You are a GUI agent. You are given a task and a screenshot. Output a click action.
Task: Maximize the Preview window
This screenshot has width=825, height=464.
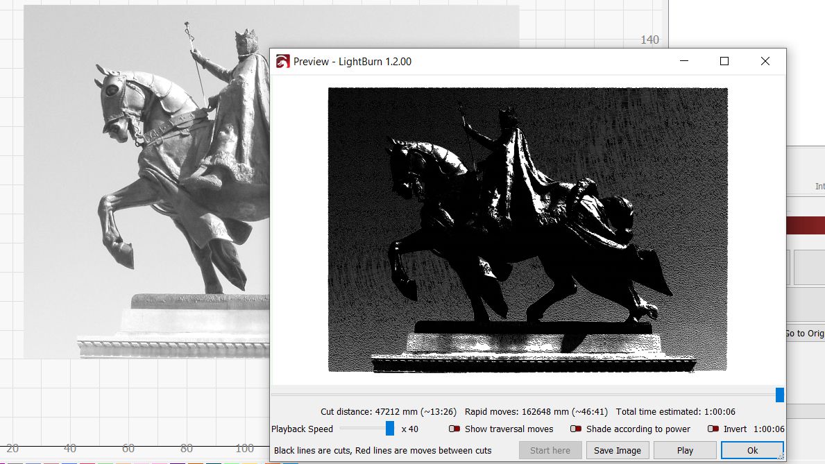click(x=724, y=61)
